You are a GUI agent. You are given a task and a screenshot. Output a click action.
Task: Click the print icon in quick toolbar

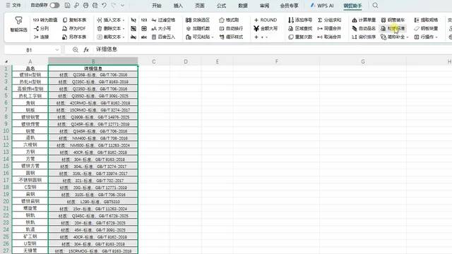[85, 5]
